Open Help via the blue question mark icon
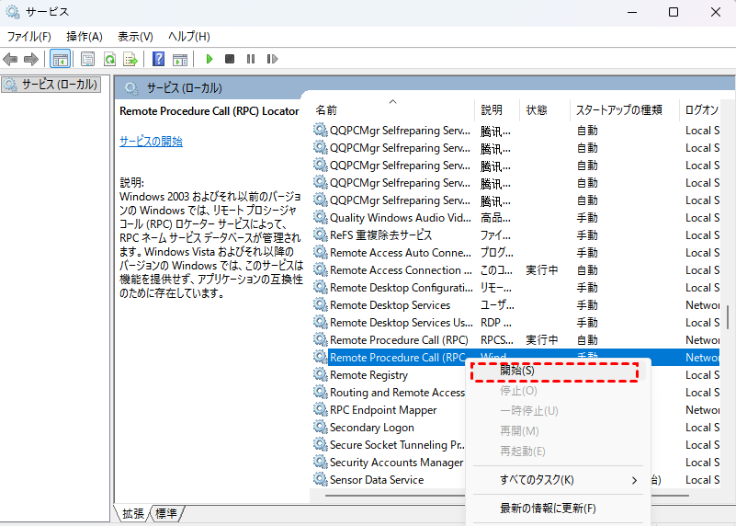The height and width of the screenshot is (526, 736). [x=159, y=59]
